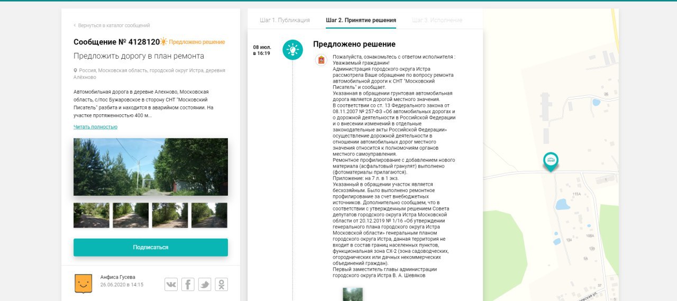
Task: Click the teal lightbulb decision icon
Action: point(292,50)
